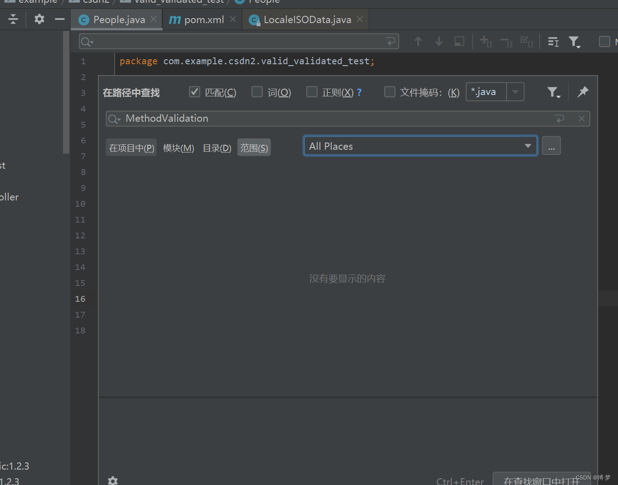
Task: Unselect occurrence icon in find toolbar
Action: [x=507, y=42]
